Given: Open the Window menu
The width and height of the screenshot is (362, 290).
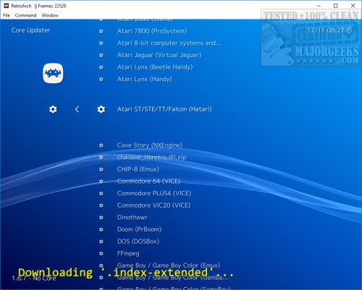Looking at the screenshot, I should click(x=50, y=15).
